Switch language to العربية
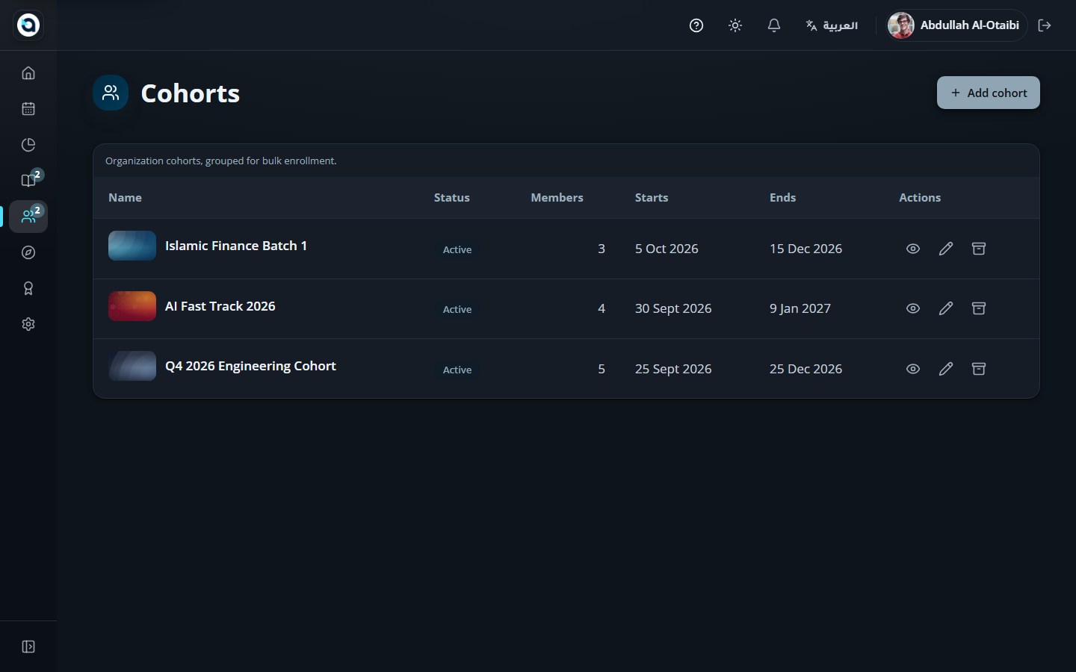This screenshot has width=1076, height=672. click(x=832, y=25)
